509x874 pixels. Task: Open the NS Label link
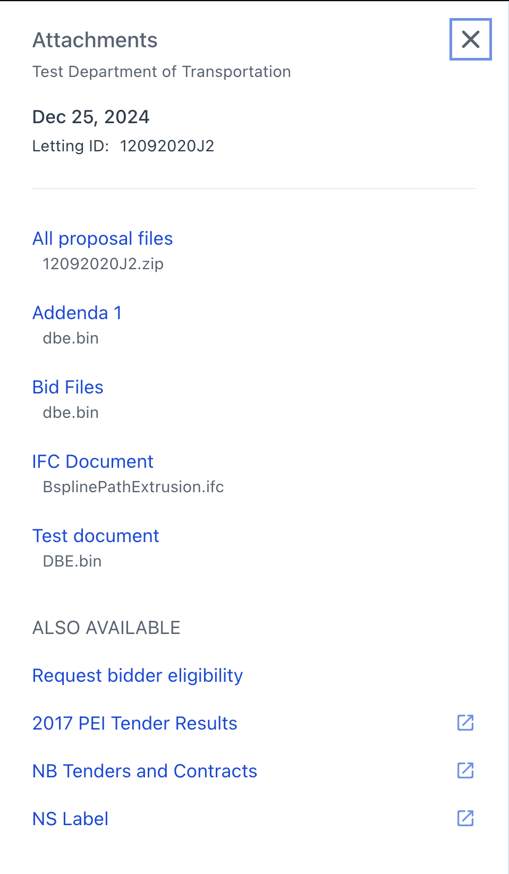click(71, 819)
